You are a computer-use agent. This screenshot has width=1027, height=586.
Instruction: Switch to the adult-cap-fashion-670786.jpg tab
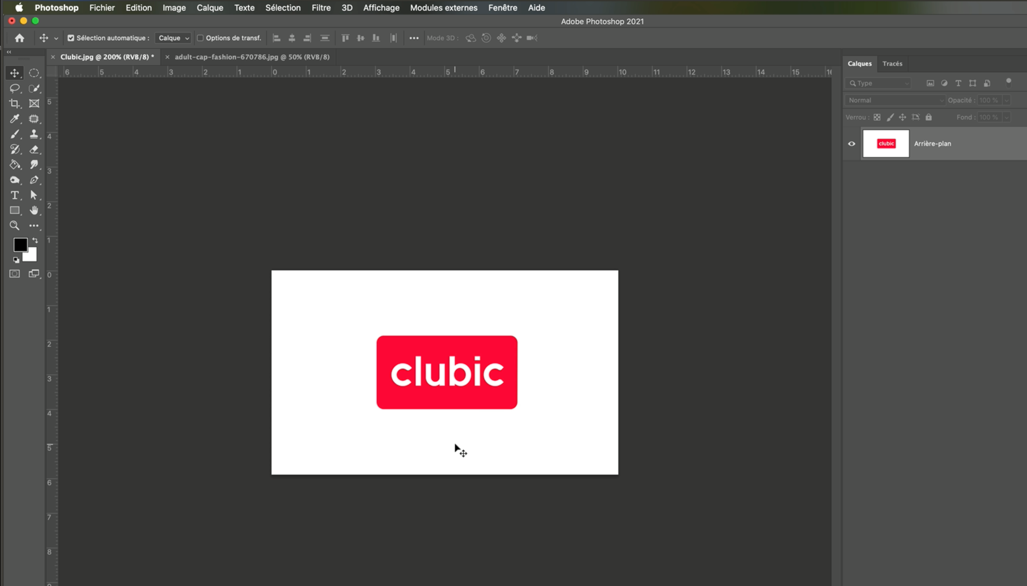[252, 57]
